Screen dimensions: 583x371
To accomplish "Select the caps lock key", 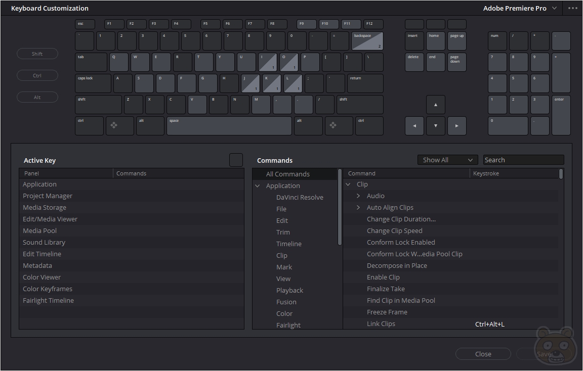I will 93,83.
